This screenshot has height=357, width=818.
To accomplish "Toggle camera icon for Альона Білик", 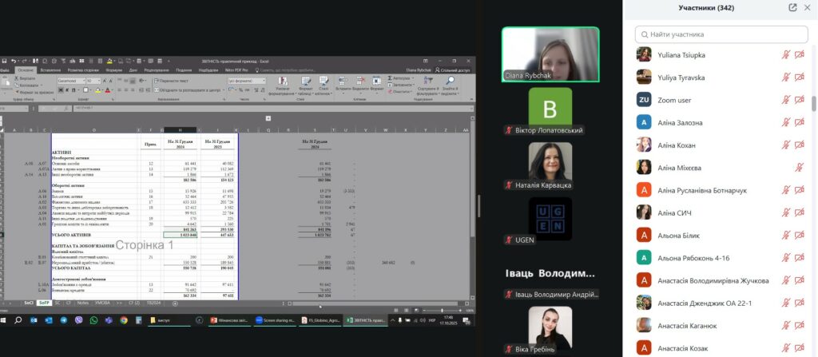I will pyautogui.click(x=800, y=236).
